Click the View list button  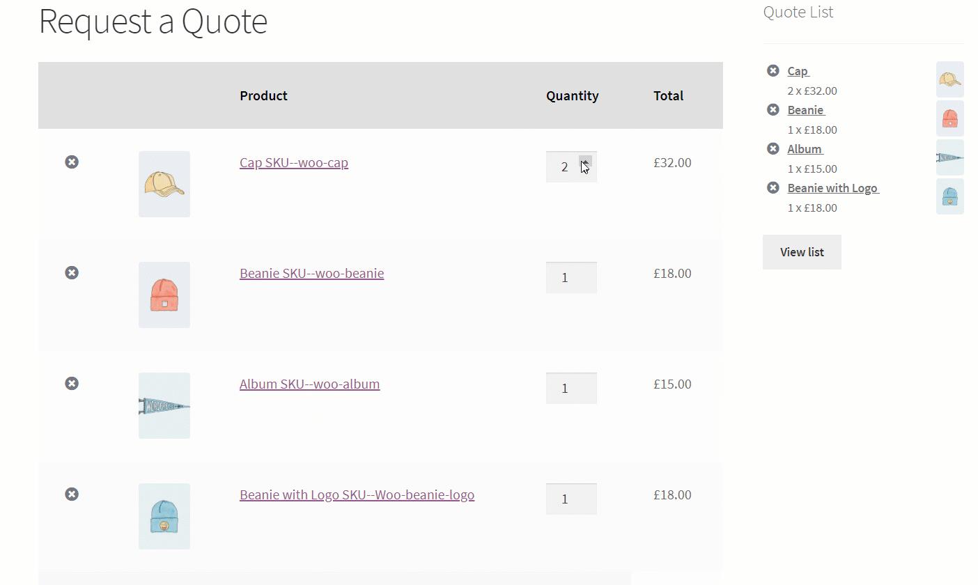pyautogui.click(x=802, y=252)
